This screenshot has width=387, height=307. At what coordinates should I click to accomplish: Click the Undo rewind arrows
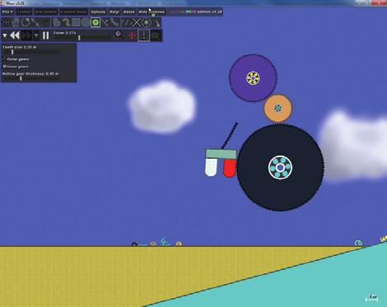(15, 35)
